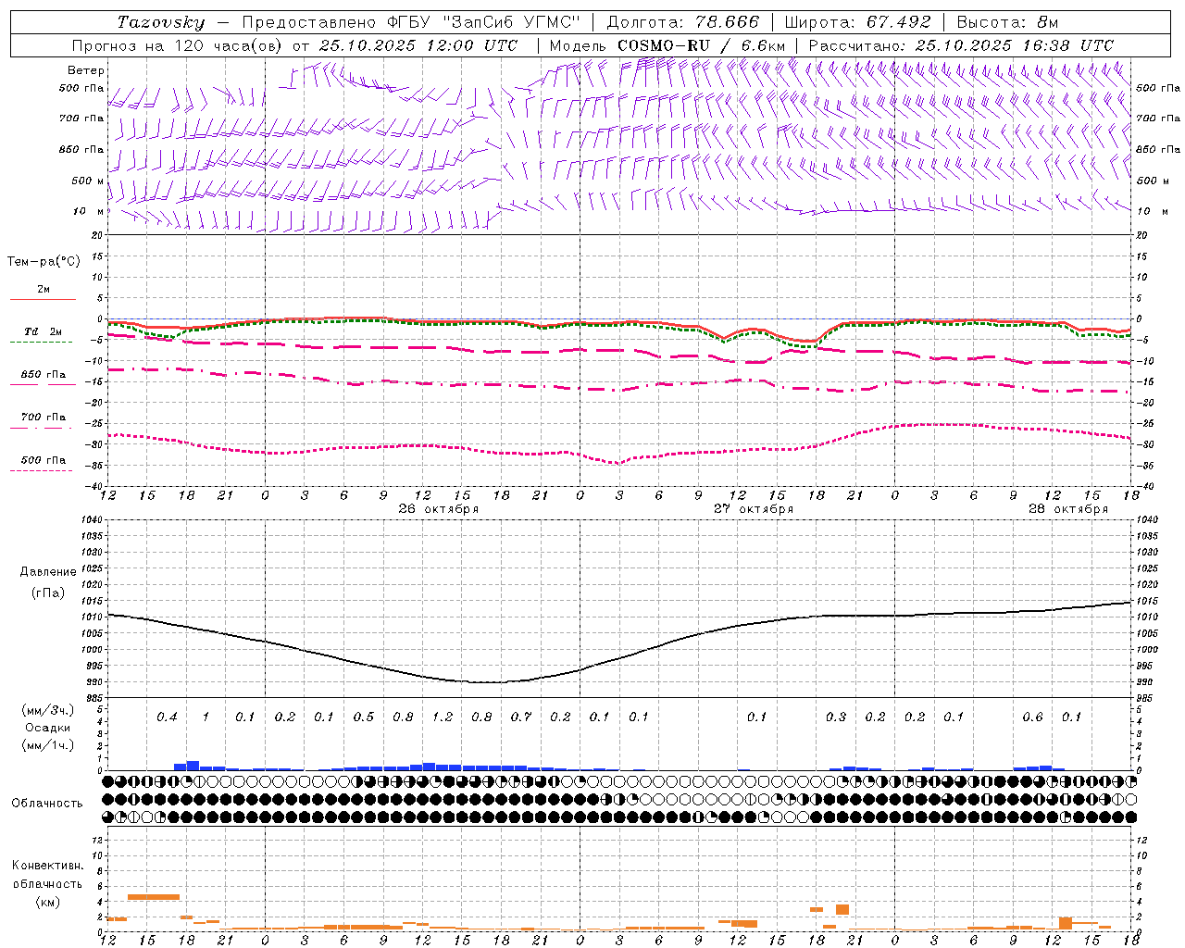Click the "Tazovsky" station title
The width and height of the screenshot is (1185, 948).
[x=160, y=22]
